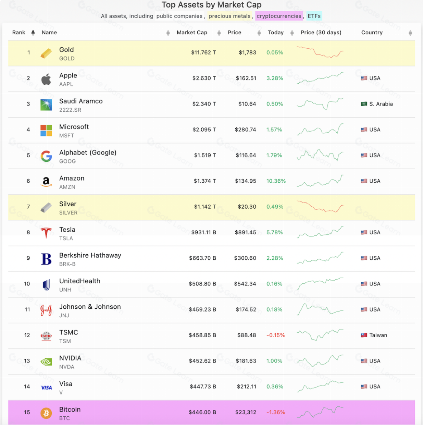Screen dimensions: 423x426
Task: Sort by the Today column header
Action: coord(275,33)
